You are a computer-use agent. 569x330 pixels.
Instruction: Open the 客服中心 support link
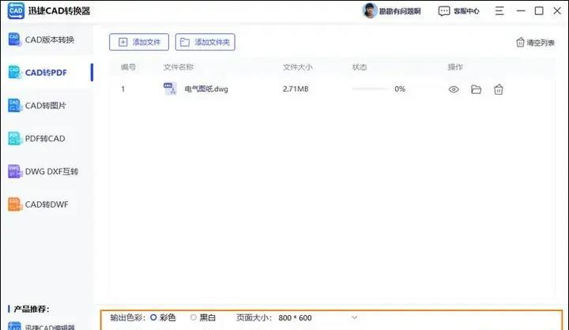459,11
